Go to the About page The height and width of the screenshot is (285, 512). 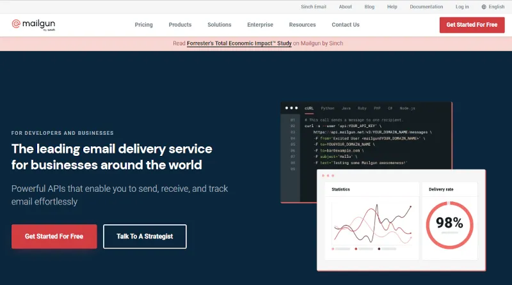345,7
